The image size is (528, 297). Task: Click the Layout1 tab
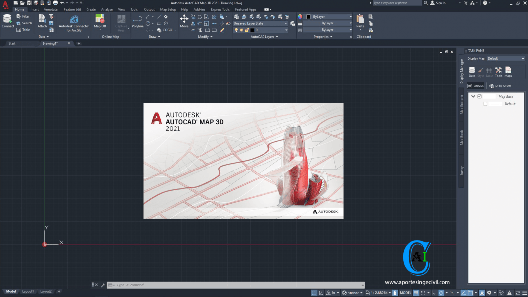(x=28, y=291)
